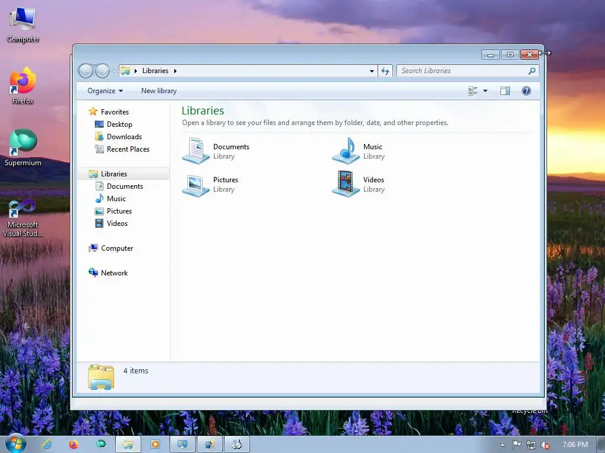This screenshot has width=605, height=453.
Task: Click the Forward navigation button
Action: tap(102, 71)
